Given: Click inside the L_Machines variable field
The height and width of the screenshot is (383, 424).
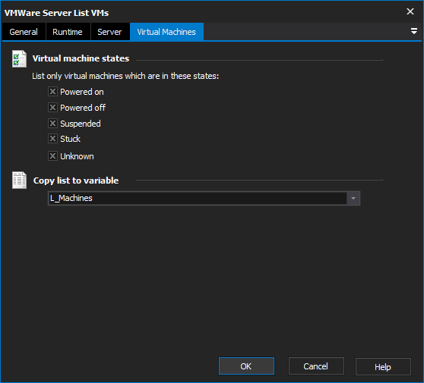Looking at the screenshot, I should pyautogui.click(x=198, y=199).
